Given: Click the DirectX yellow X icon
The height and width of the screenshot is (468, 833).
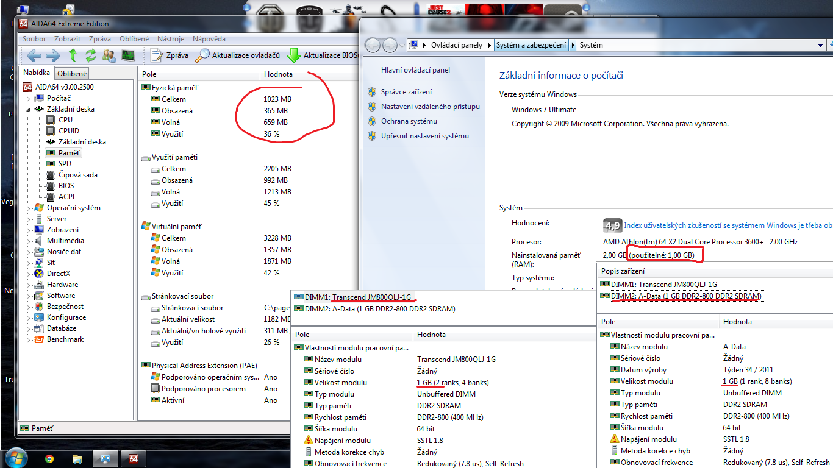Looking at the screenshot, I should pyautogui.click(x=40, y=274).
